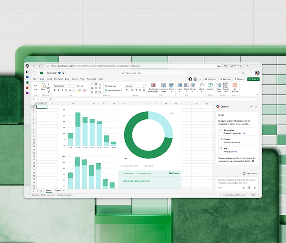This screenshot has height=243, width=286.
Task: Click the Comments button
Action: (211, 79)
